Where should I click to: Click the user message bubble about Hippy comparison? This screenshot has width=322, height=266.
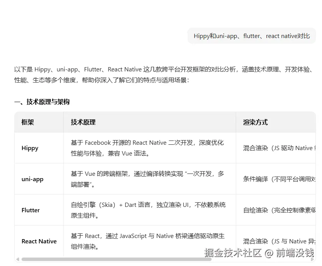pyautogui.click(x=252, y=36)
